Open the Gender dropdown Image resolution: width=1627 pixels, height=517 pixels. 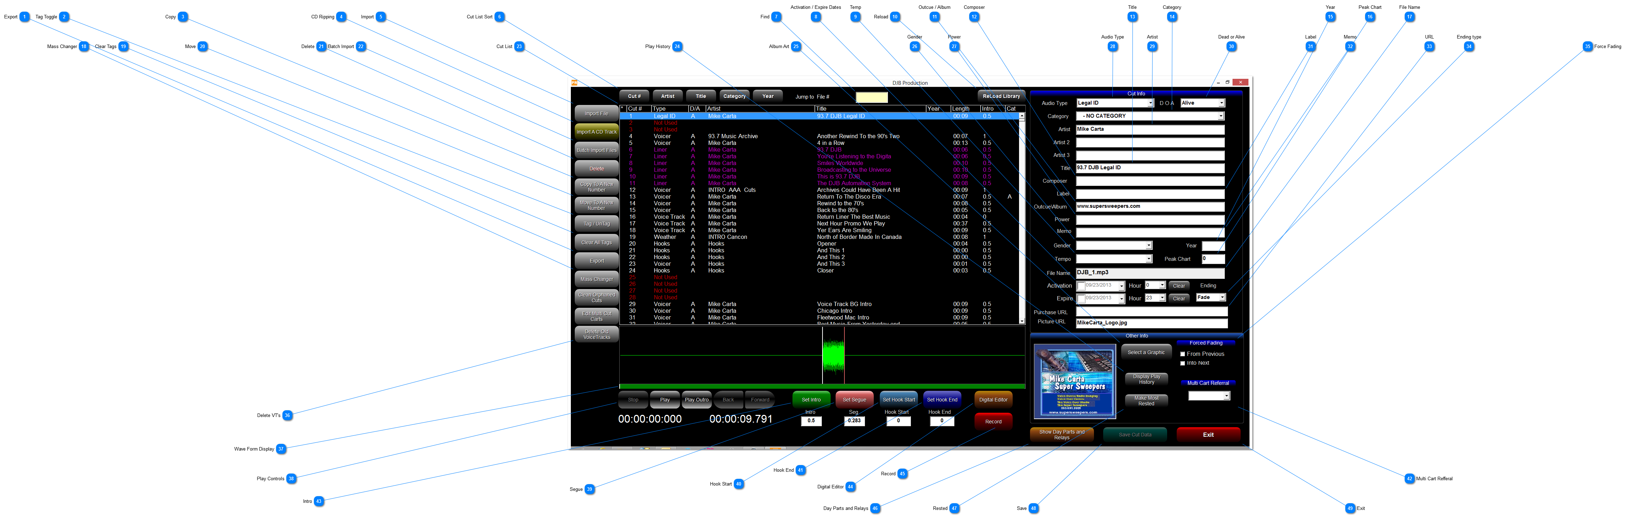[x=1148, y=246]
